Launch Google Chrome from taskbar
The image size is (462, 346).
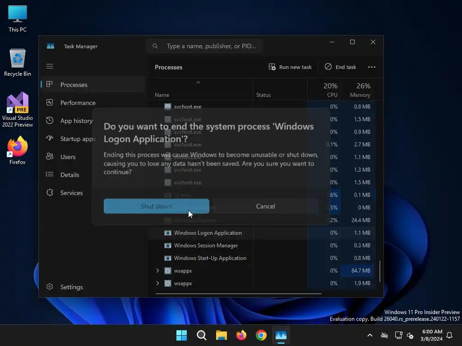coord(261,335)
